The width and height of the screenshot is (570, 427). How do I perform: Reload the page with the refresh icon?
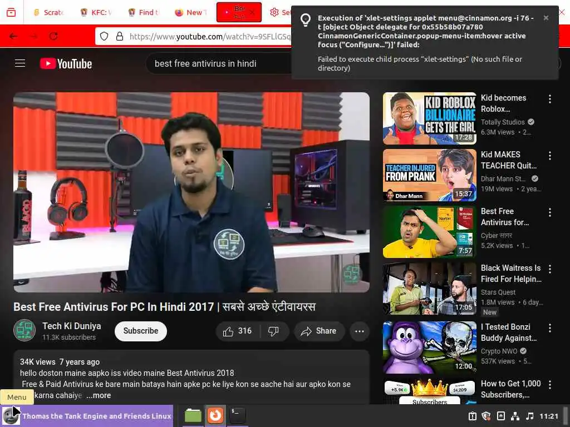53,36
